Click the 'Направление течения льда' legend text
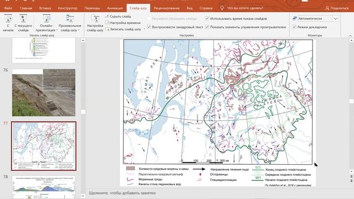354x199 pixels. [230, 170]
